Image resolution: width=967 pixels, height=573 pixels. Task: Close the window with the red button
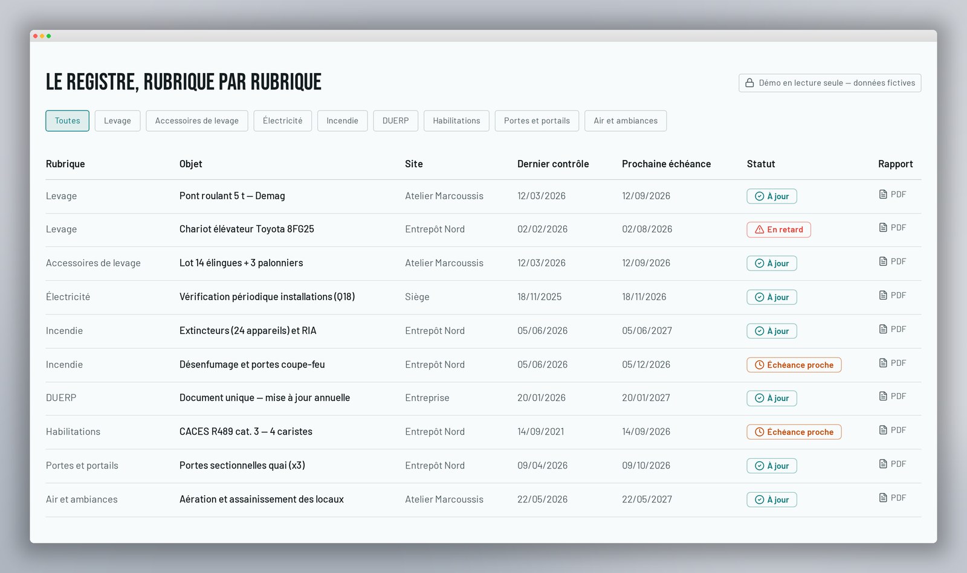click(36, 36)
